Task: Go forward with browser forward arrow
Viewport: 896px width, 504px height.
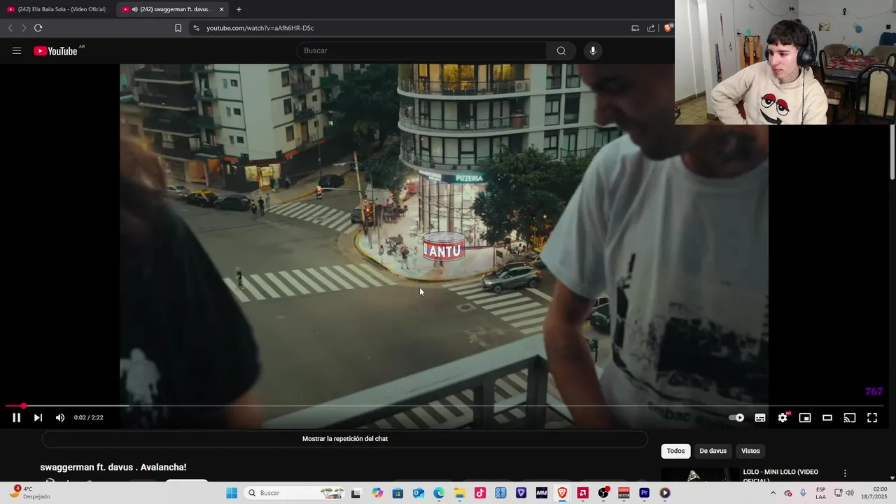Action: click(x=23, y=28)
